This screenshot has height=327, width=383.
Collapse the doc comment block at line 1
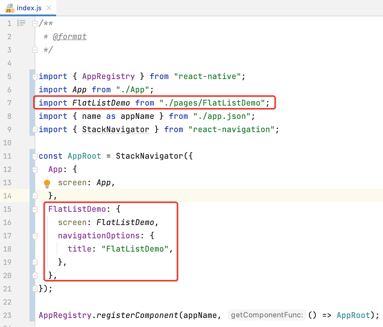[35, 24]
